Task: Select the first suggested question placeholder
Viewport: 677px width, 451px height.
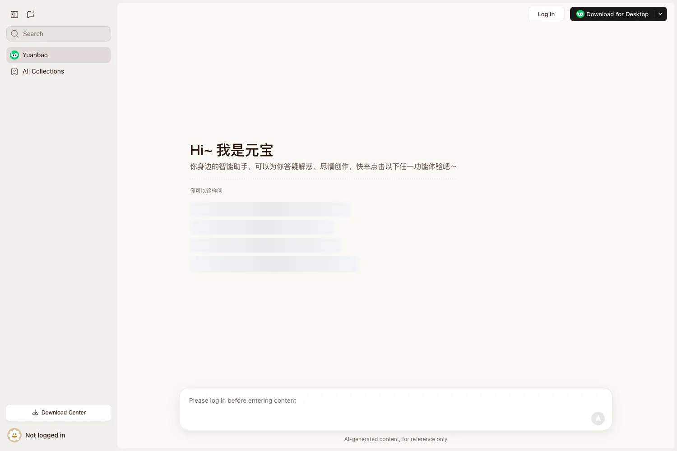Action: [x=270, y=209]
